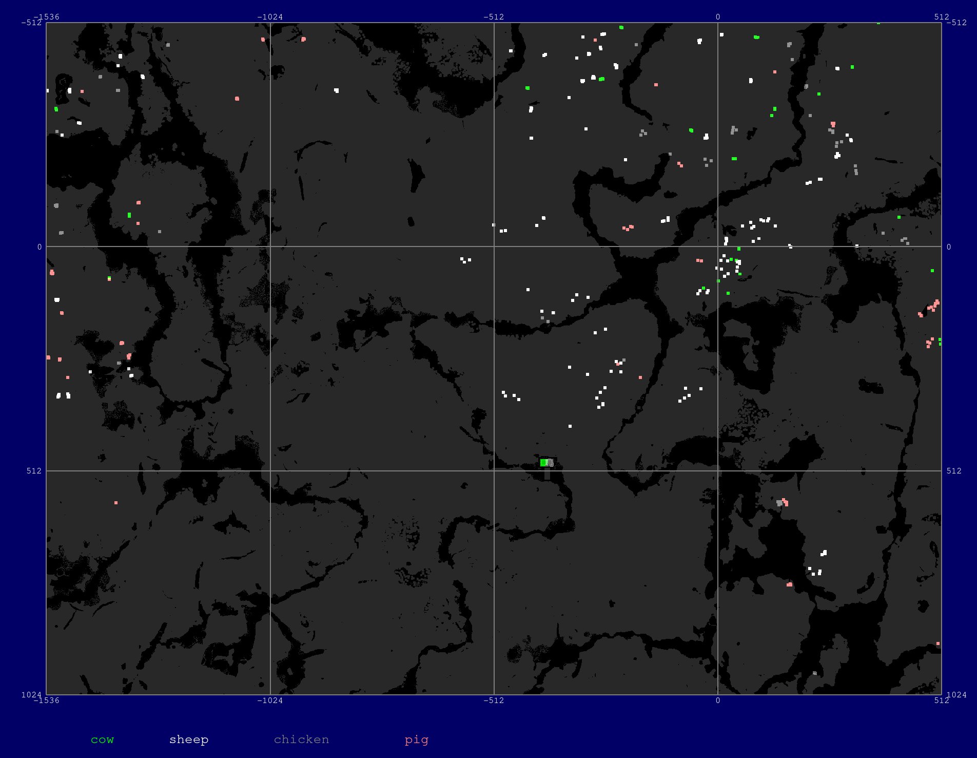Viewport: 977px width, 758px height.
Task: Click the "0" label on the left axis
Action: click(x=40, y=247)
